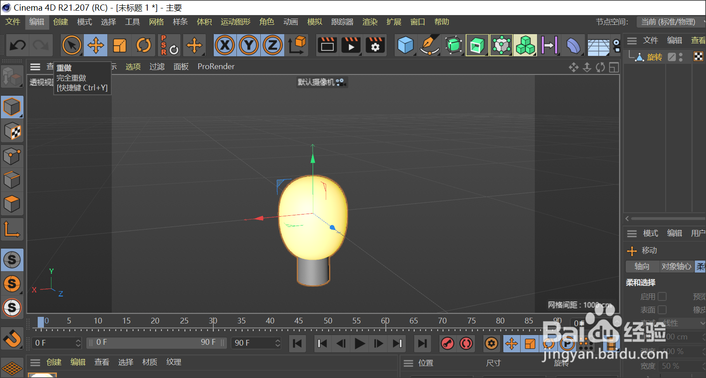Expand the viewport hamburger menu

(35, 67)
